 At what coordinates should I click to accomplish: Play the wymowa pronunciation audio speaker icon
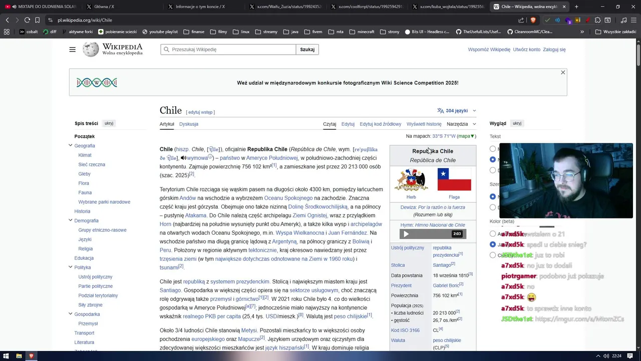click(183, 158)
